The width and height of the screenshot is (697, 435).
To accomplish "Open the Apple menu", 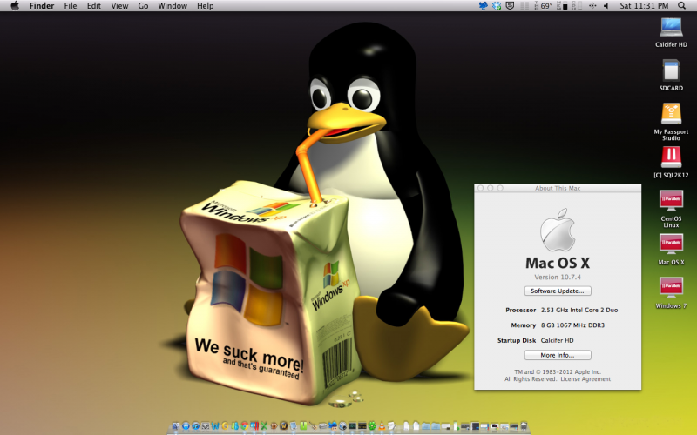I will 15,6.
